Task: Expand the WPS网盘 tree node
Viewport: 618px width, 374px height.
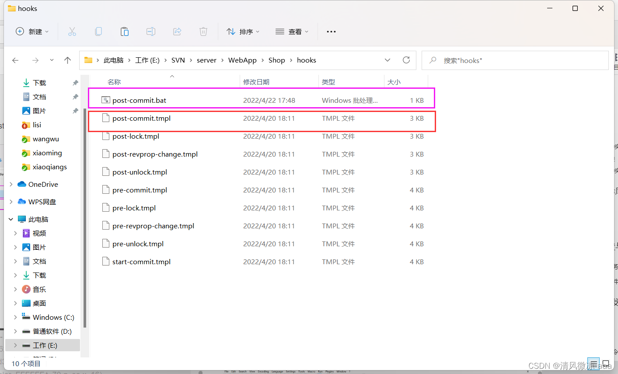Action: pyautogui.click(x=11, y=202)
